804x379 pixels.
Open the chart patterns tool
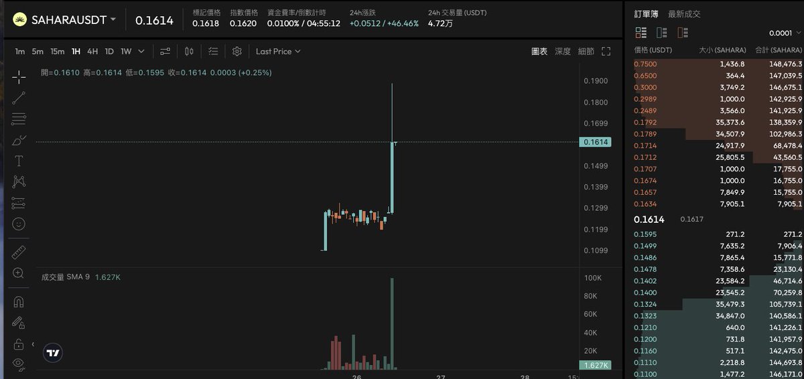(x=19, y=181)
